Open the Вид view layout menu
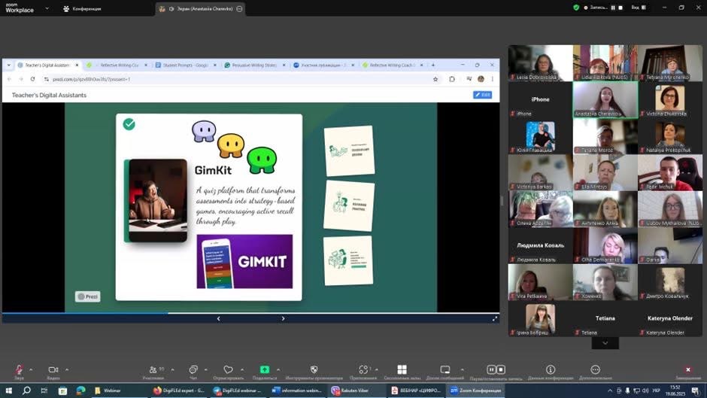The width and height of the screenshot is (707, 398). pos(639,8)
